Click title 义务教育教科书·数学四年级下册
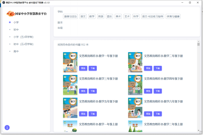 point(163,79)
